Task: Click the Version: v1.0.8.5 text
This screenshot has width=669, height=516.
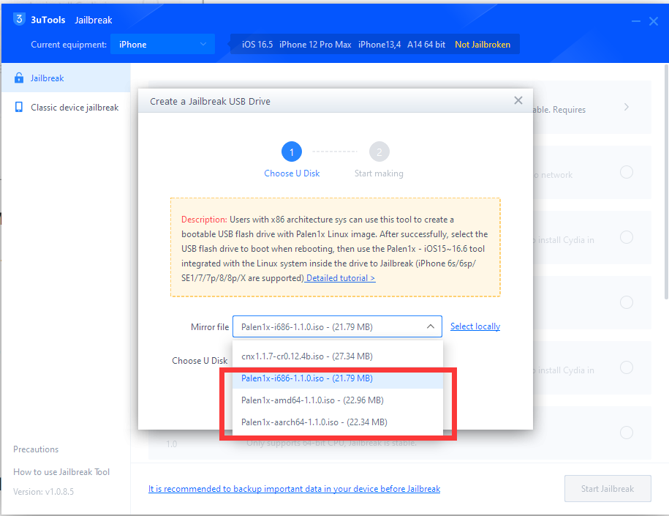Action: (44, 492)
